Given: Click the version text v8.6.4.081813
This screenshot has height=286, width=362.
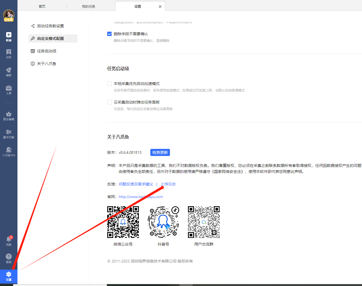Looking at the screenshot, I should point(130,152).
